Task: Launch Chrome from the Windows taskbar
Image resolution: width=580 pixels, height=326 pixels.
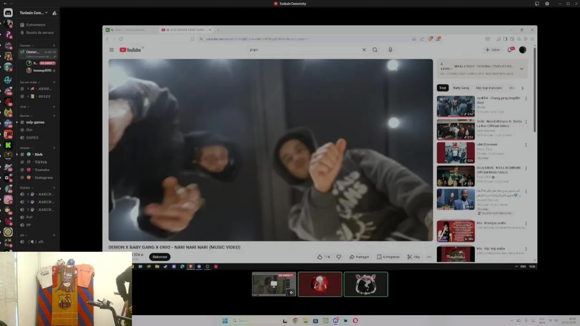Action: tap(295, 321)
